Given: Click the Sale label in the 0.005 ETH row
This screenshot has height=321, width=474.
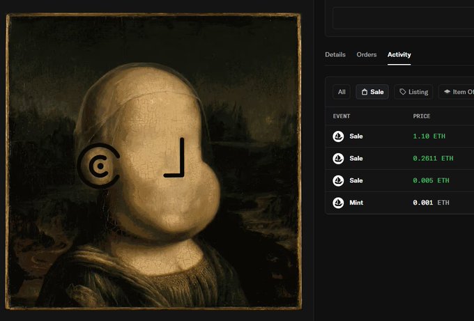Looking at the screenshot, I should pos(356,180).
